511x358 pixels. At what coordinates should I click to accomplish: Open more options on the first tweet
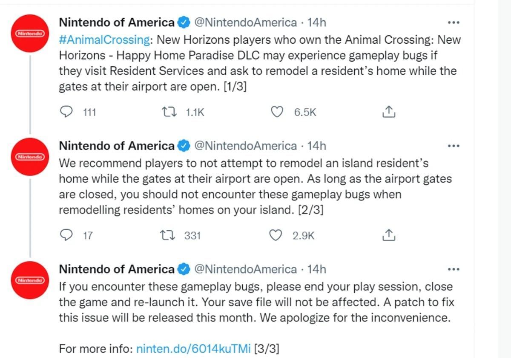coord(454,23)
